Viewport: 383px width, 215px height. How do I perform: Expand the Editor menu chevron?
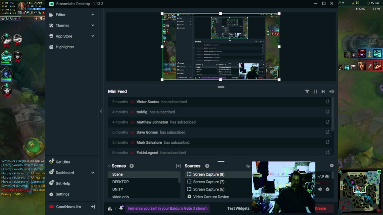(x=93, y=15)
